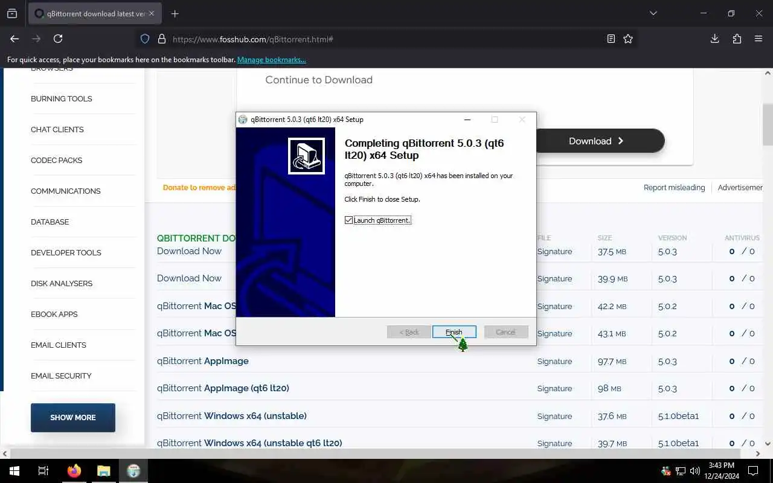Click Signature link for the 42.2 MB file
This screenshot has height=483, width=773.
click(554, 306)
